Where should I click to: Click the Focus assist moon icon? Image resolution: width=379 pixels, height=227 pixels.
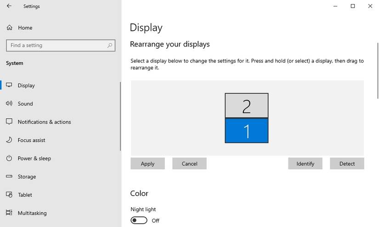[9, 140]
